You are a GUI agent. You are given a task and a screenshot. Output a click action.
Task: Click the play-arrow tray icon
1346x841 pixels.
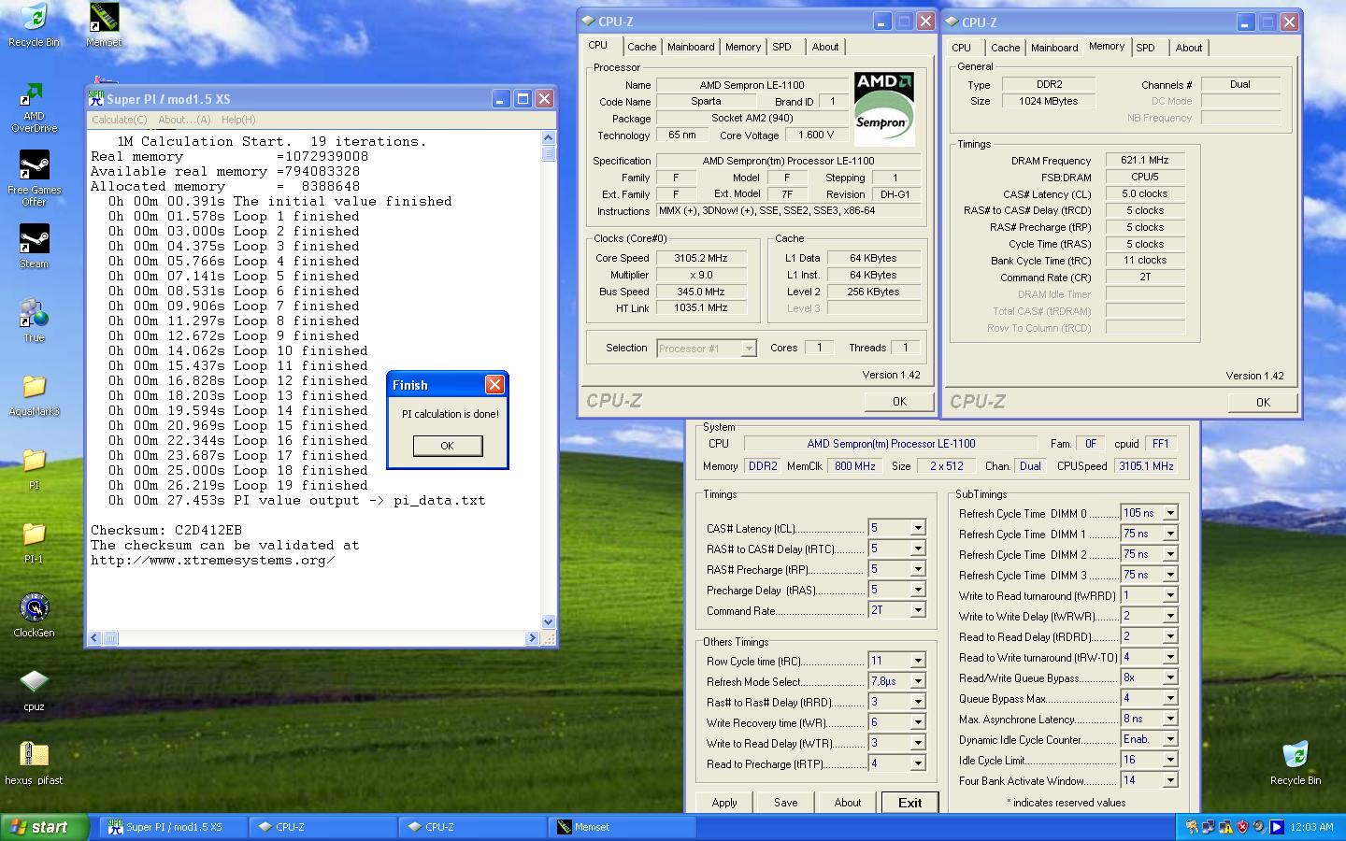tap(1276, 827)
